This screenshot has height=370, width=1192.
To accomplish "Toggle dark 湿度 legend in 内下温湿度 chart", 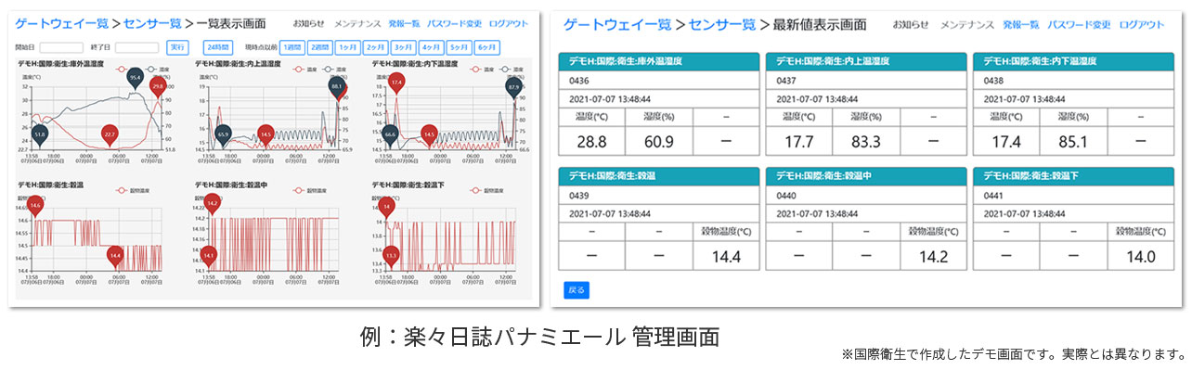I will 512,69.
